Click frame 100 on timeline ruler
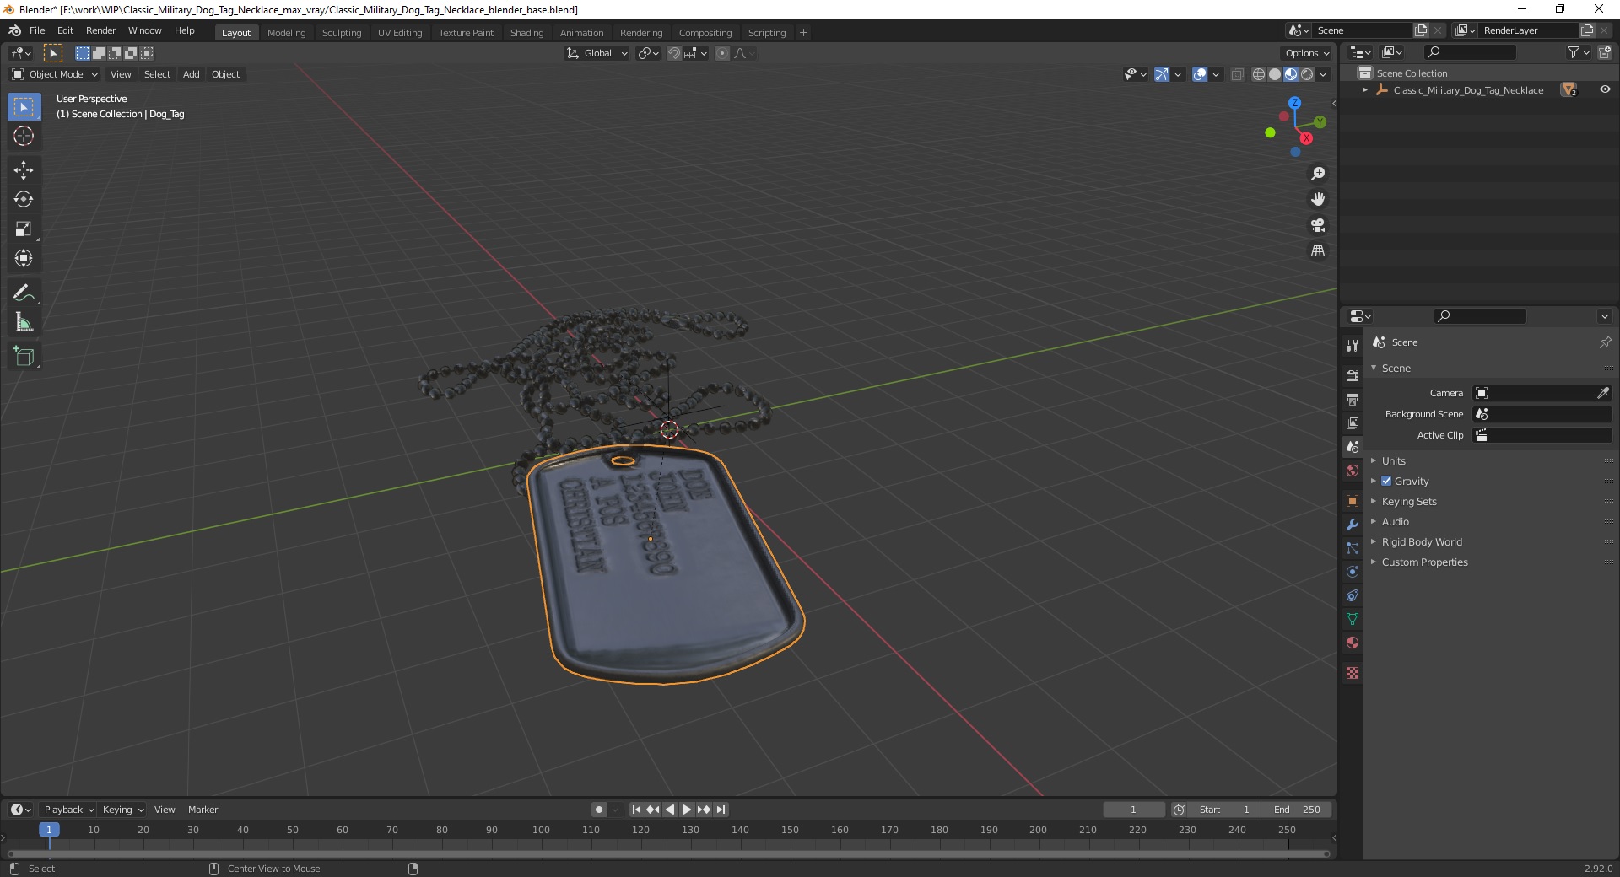The height and width of the screenshot is (877, 1620). coord(541,830)
